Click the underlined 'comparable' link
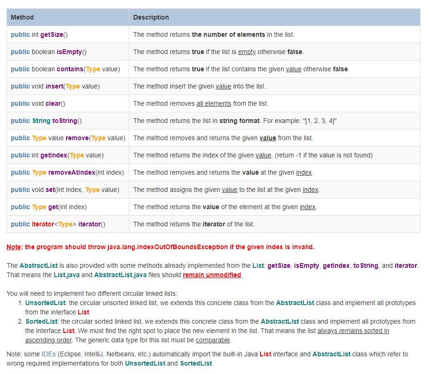 213,340
